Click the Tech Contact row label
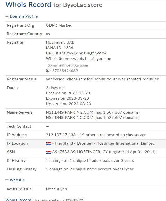 [19, 126]
